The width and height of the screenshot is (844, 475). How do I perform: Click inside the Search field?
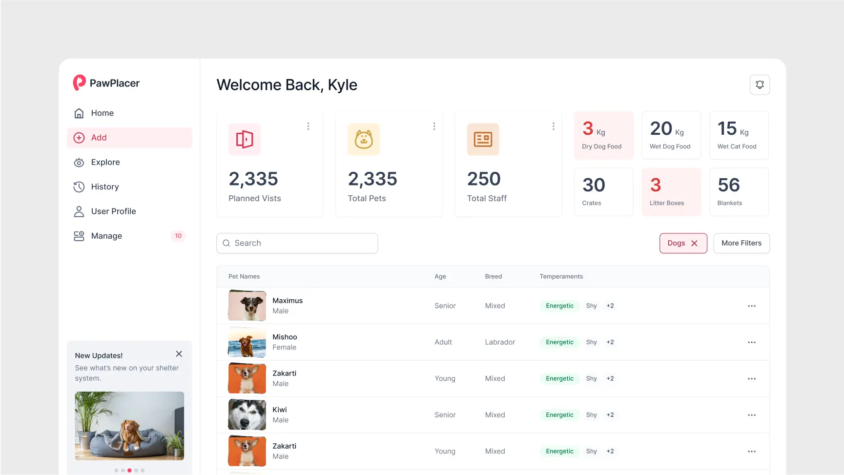coord(297,243)
